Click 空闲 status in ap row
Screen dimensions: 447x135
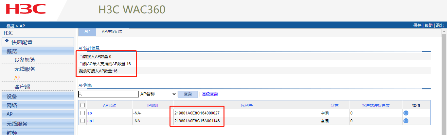[324, 113]
